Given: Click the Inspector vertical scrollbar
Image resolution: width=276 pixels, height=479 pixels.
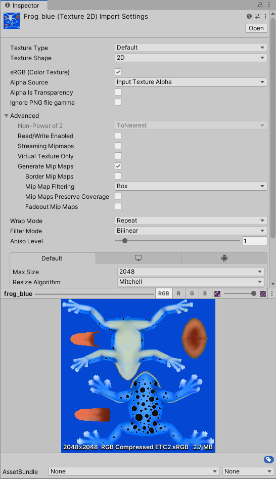Looking at the screenshot, I should click(273, 128).
